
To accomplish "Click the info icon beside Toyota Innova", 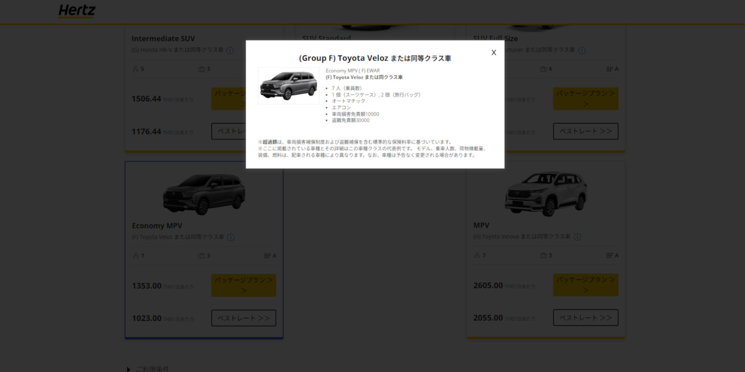I will coord(578,236).
